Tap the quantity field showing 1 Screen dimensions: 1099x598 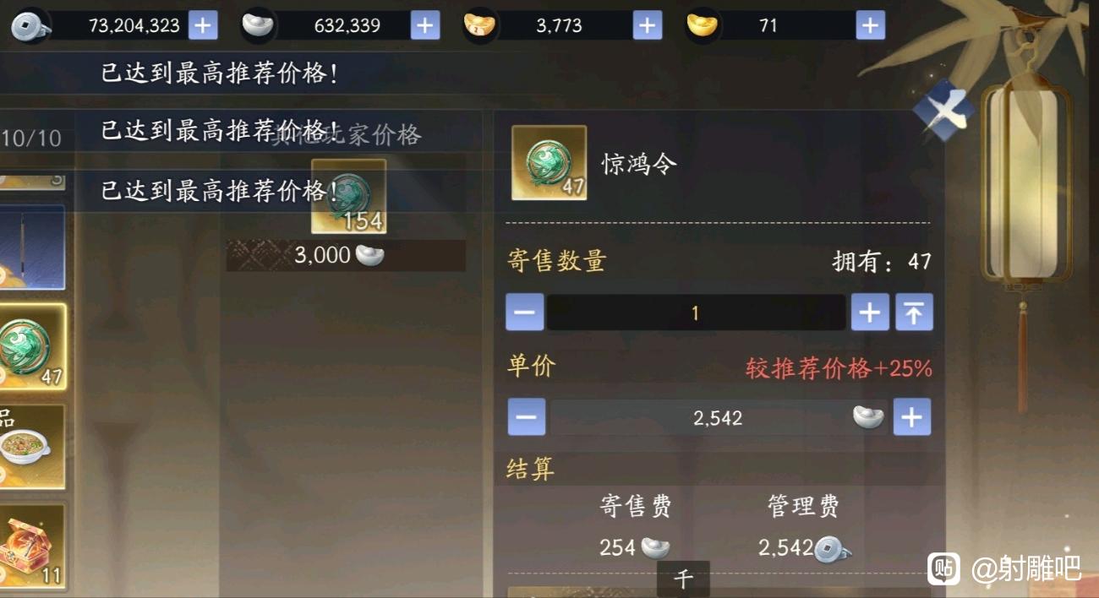point(696,313)
